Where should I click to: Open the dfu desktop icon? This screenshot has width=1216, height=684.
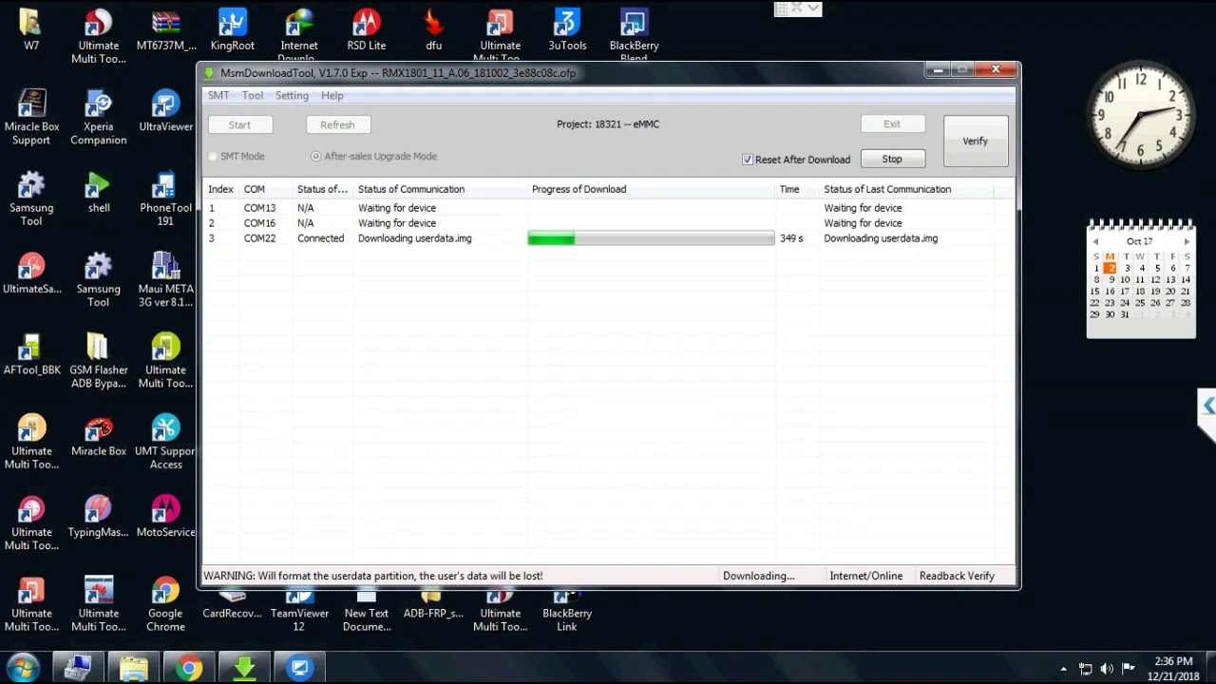[x=433, y=29]
